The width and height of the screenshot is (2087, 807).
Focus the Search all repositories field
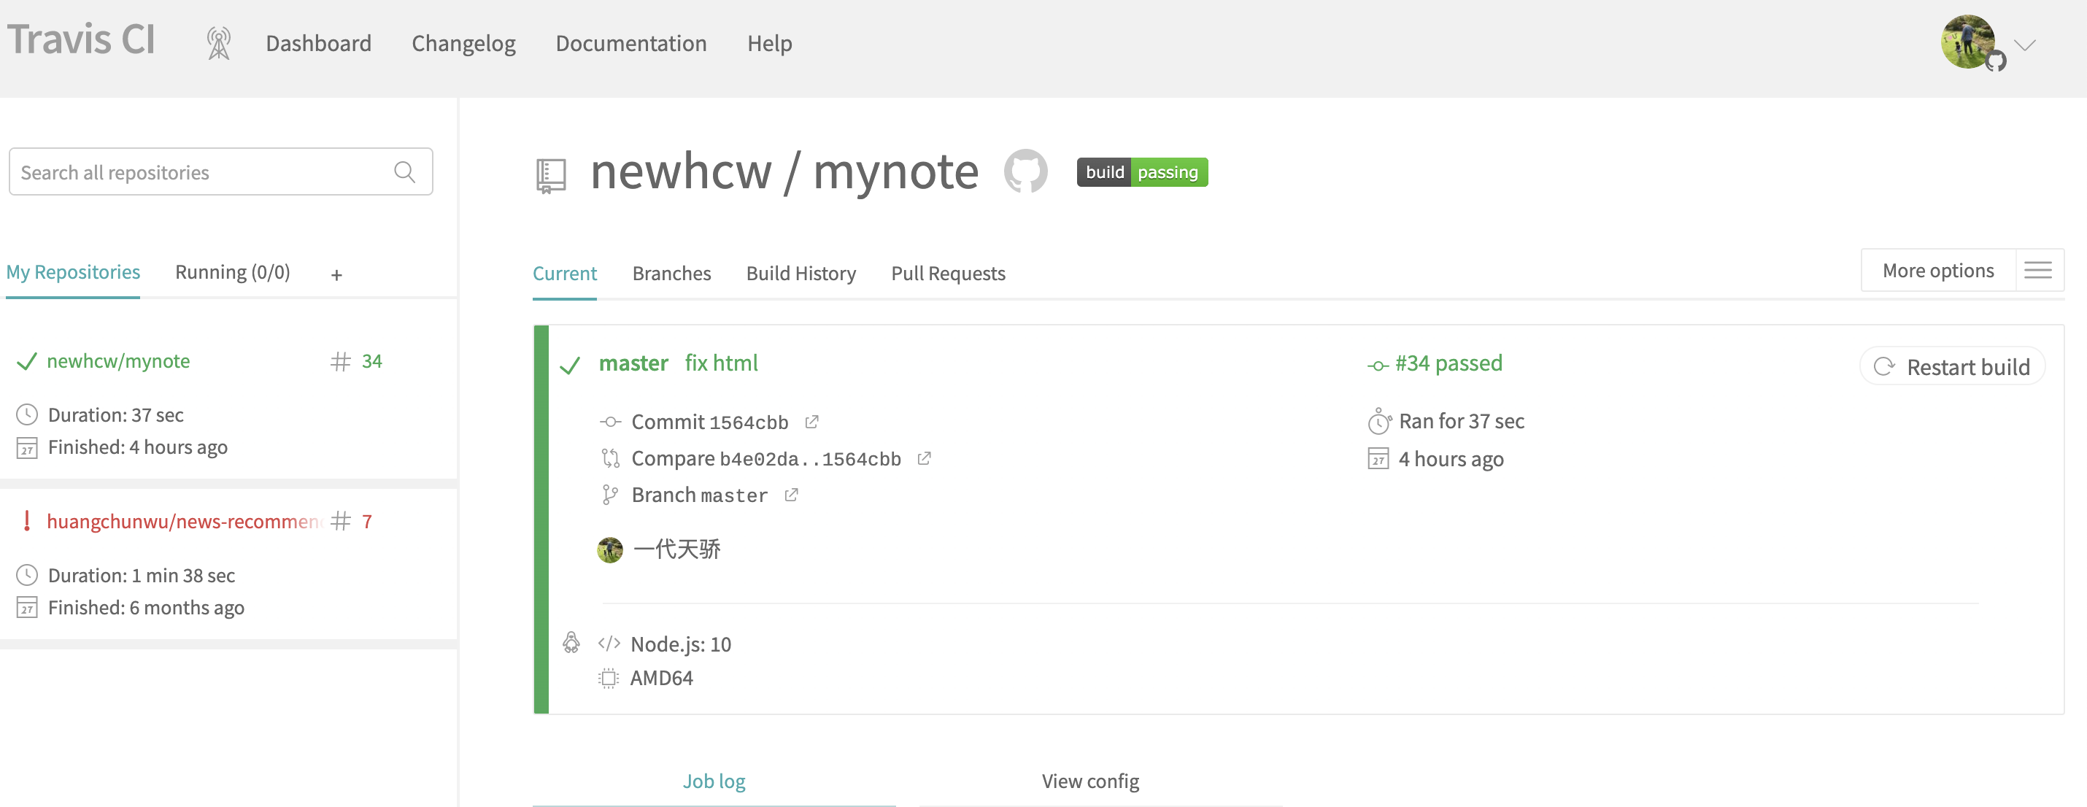coord(221,171)
